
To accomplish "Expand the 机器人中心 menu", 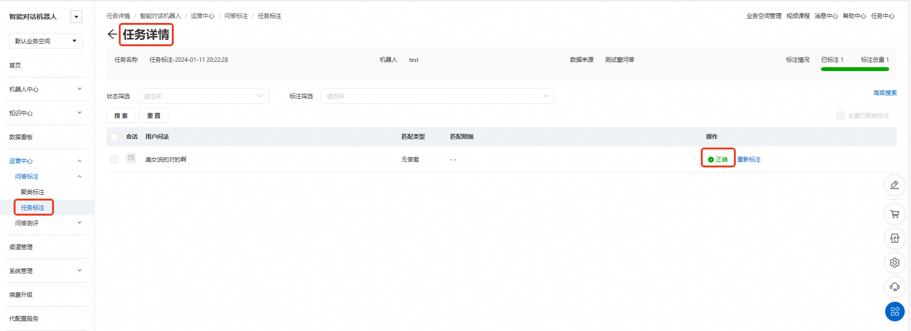I will pos(46,89).
